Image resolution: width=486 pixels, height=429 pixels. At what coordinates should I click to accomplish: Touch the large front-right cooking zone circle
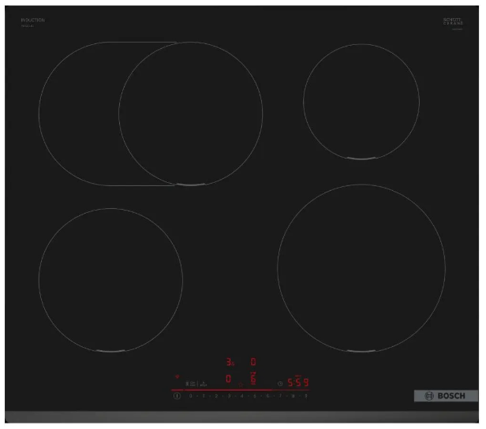click(x=361, y=268)
